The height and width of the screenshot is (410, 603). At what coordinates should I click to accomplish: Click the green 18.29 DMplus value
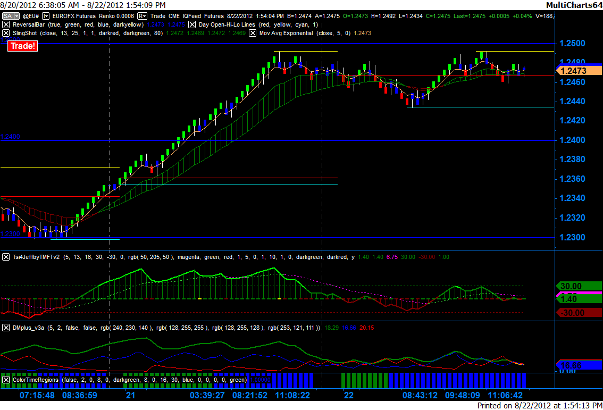331,328
